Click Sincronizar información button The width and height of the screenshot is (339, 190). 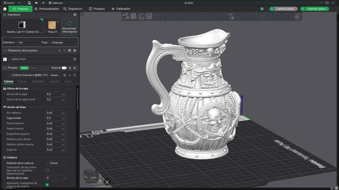click(69, 27)
